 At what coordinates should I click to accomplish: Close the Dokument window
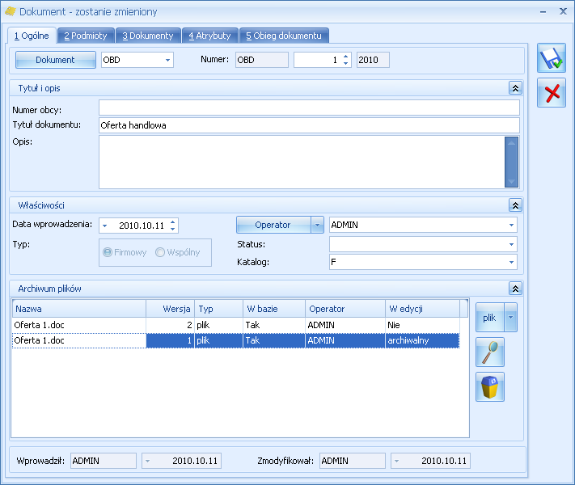(x=563, y=11)
